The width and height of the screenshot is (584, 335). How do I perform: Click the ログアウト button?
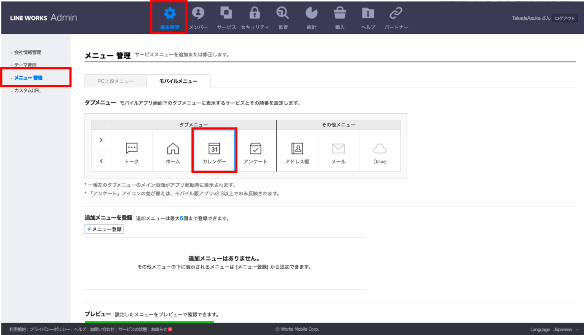[565, 18]
